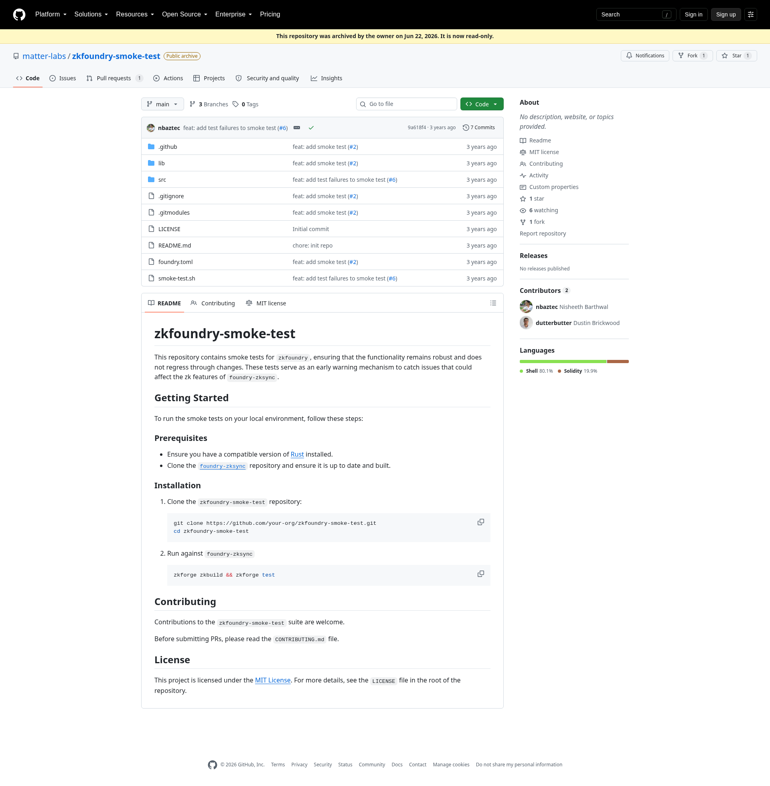Viewport: 770px width, 786px height.
Task: Switch to the Projects tab
Action: 209,79
